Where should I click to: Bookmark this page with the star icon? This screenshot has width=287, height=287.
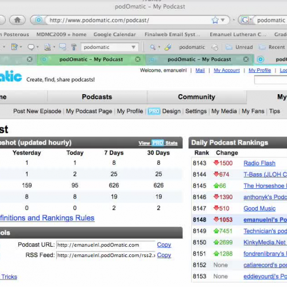(215, 20)
